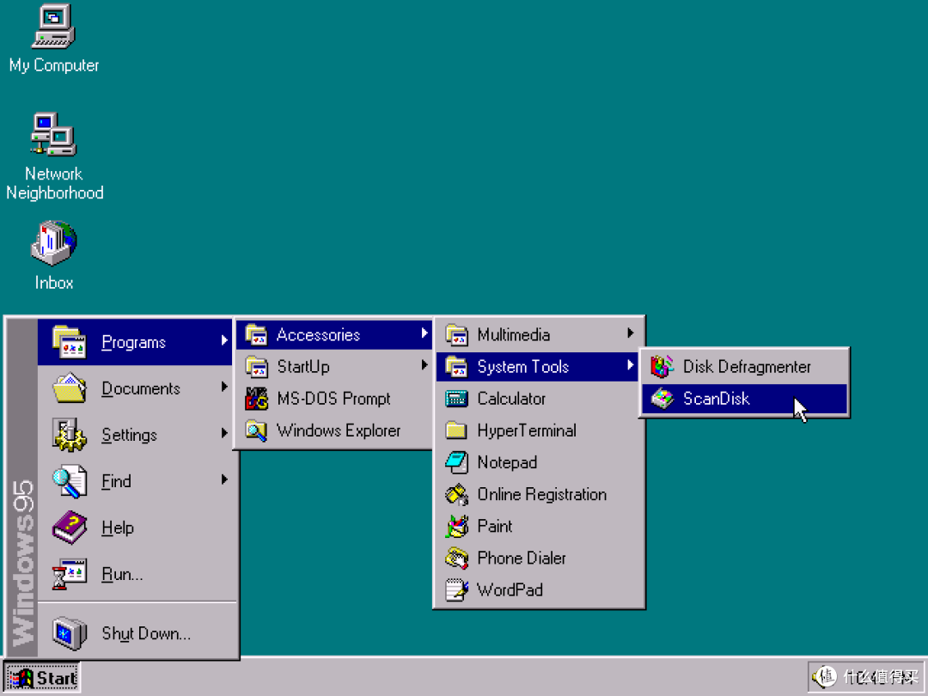Launch Windows Explorer menu entry
Viewport: 928px width, 696px height.
(x=334, y=430)
